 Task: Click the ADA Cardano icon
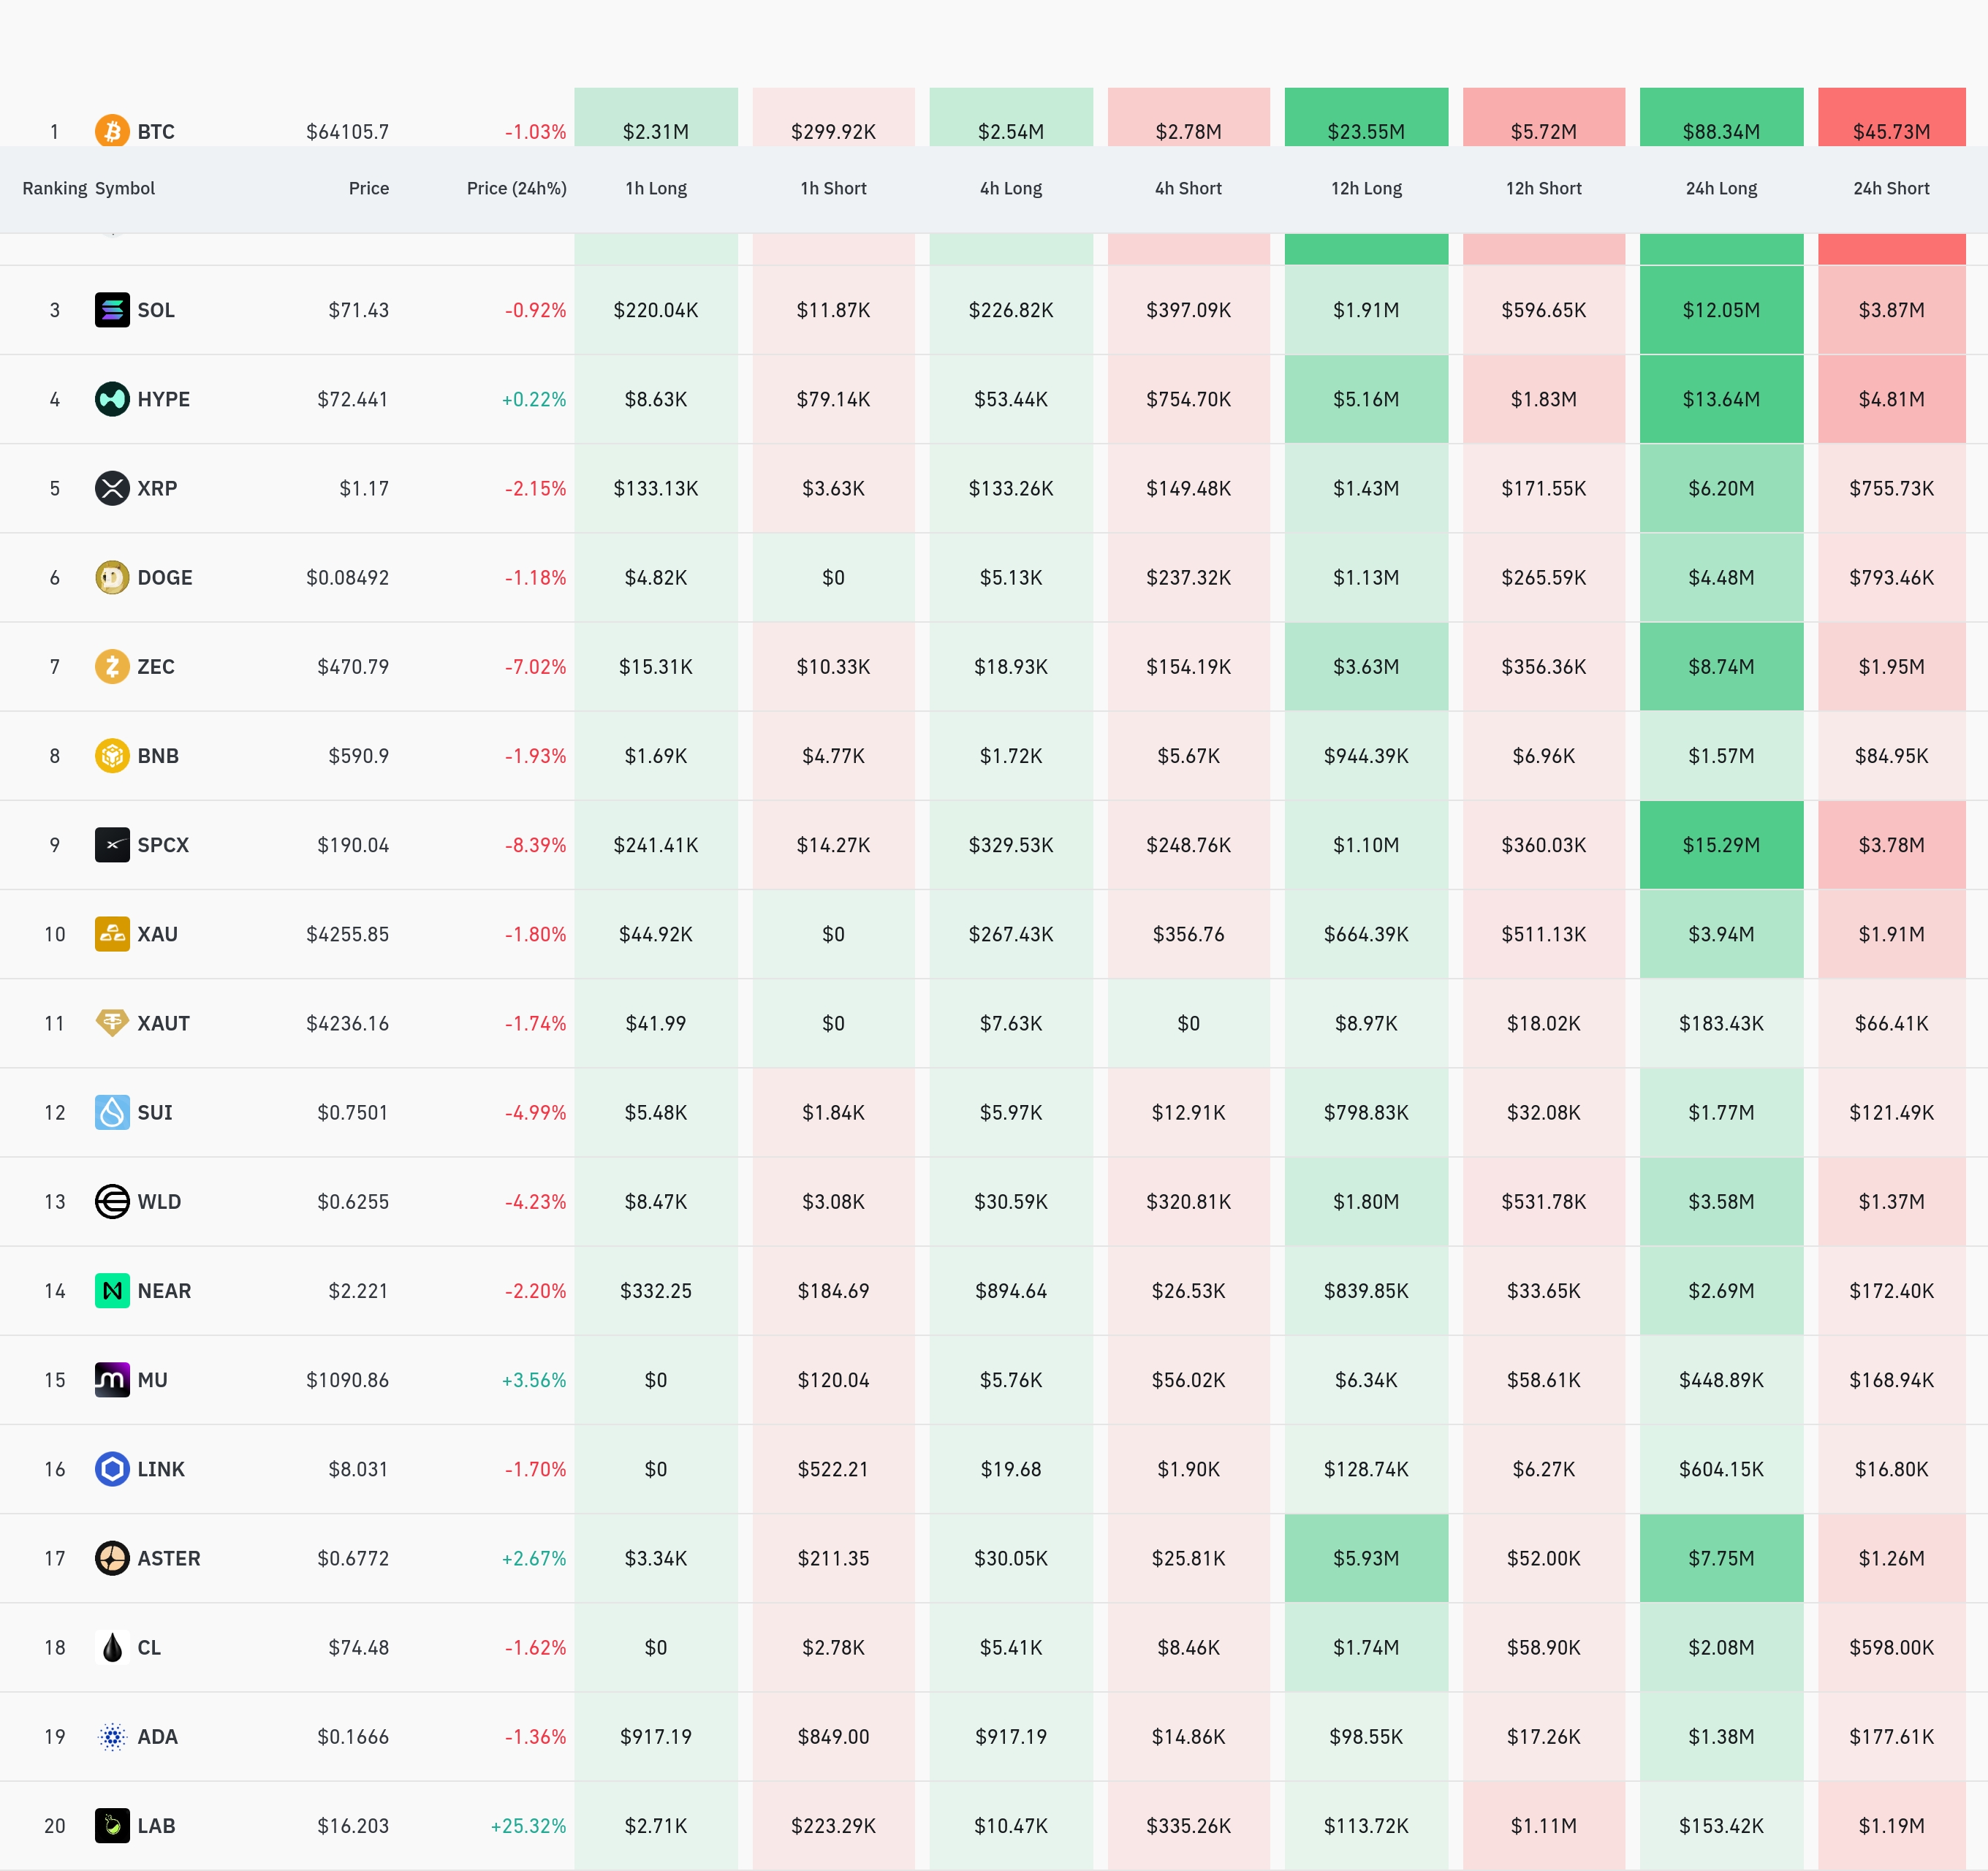coord(112,1736)
